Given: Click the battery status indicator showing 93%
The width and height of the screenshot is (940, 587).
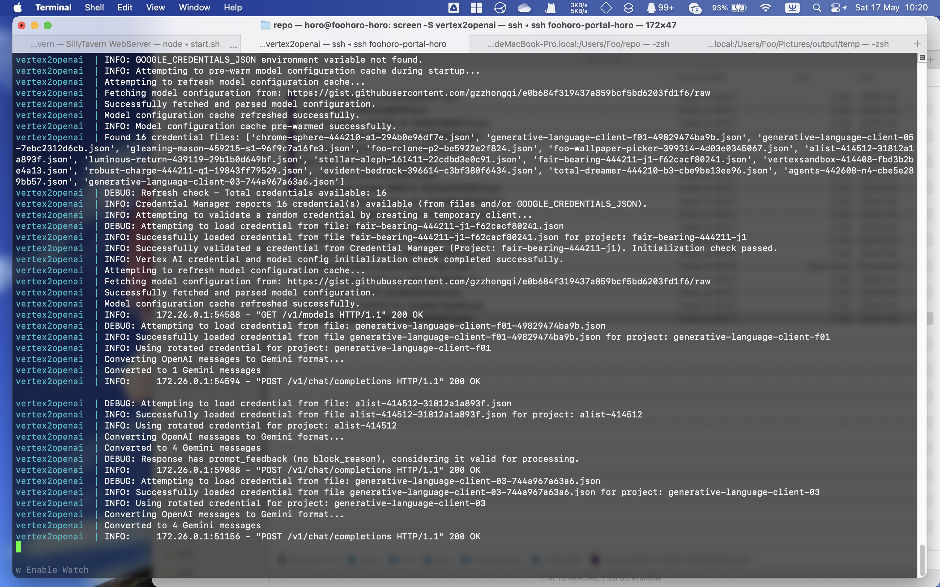Looking at the screenshot, I should click(x=726, y=8).
